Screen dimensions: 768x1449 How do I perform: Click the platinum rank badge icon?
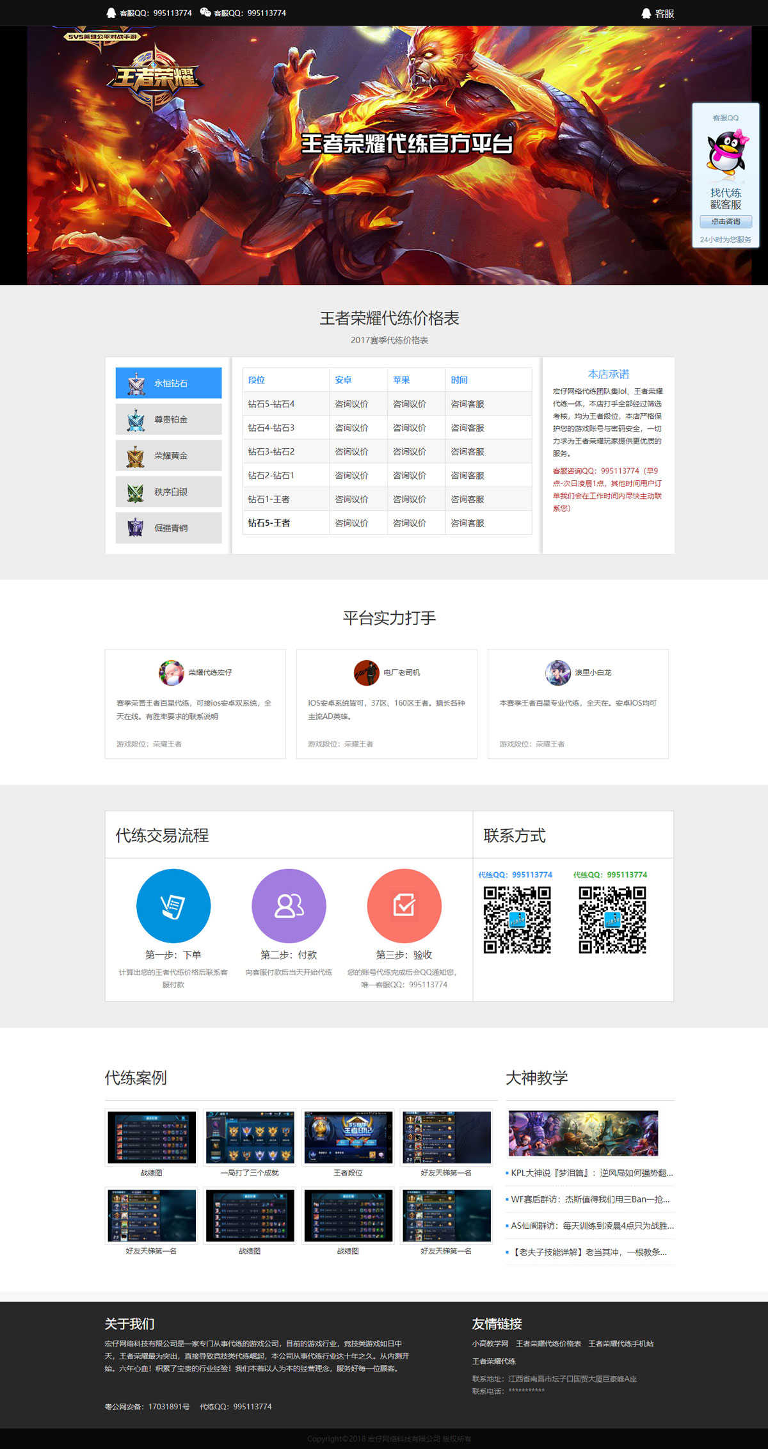pos(136,419)
